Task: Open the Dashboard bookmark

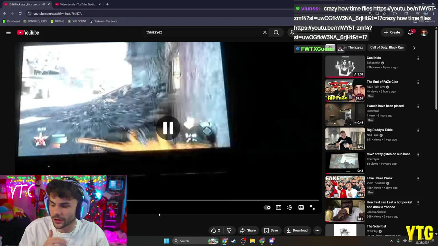Action: tap(11, 21)
